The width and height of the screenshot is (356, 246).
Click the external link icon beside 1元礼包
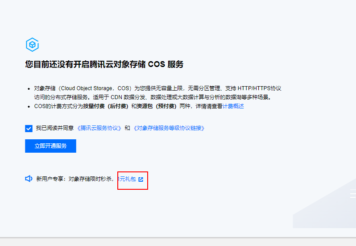point(141,179)
